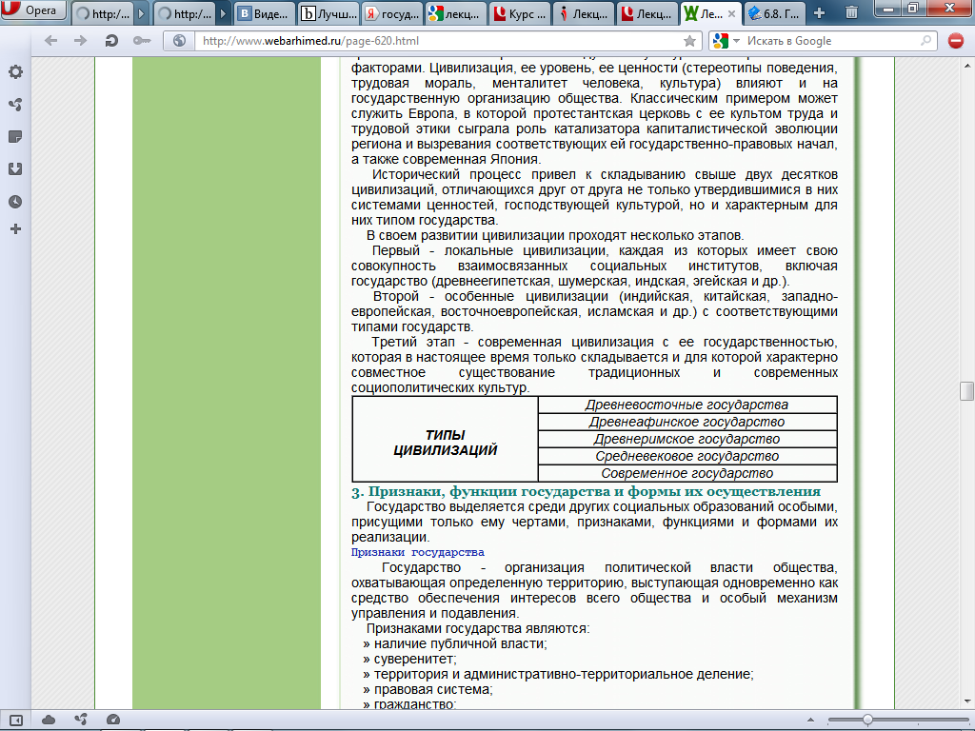Expand the second tab group arrow
975x731 pixels.
tap(223, 13)
